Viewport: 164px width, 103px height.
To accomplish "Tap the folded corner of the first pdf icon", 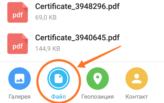I will tap(25, 7).
